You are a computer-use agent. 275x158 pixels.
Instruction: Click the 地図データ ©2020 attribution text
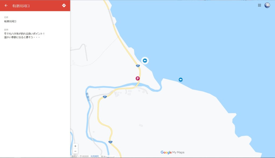(x=80, y=156)
